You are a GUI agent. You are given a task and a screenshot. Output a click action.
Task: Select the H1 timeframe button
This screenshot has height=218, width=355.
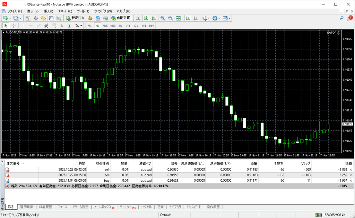tap(121, 26)
